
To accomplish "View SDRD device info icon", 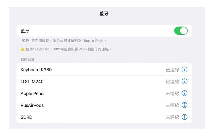I will [184, 117].
